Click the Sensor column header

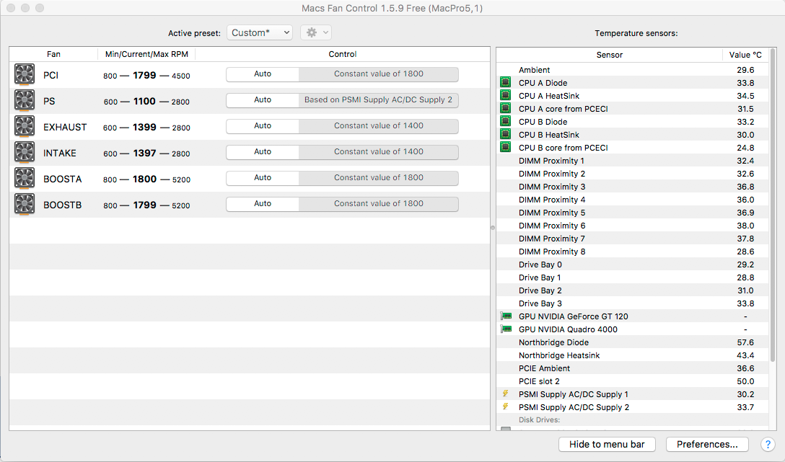609,55
